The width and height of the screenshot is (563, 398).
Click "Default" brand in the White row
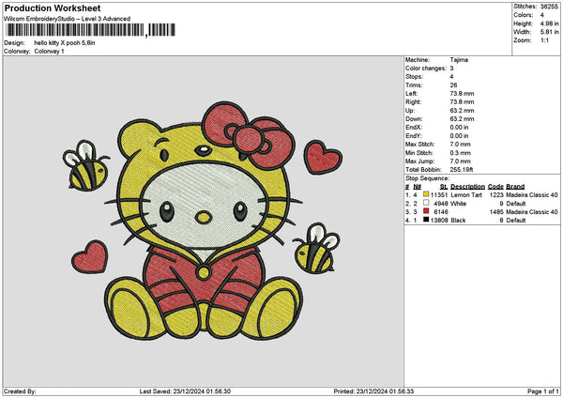click(x=515, y=204)
